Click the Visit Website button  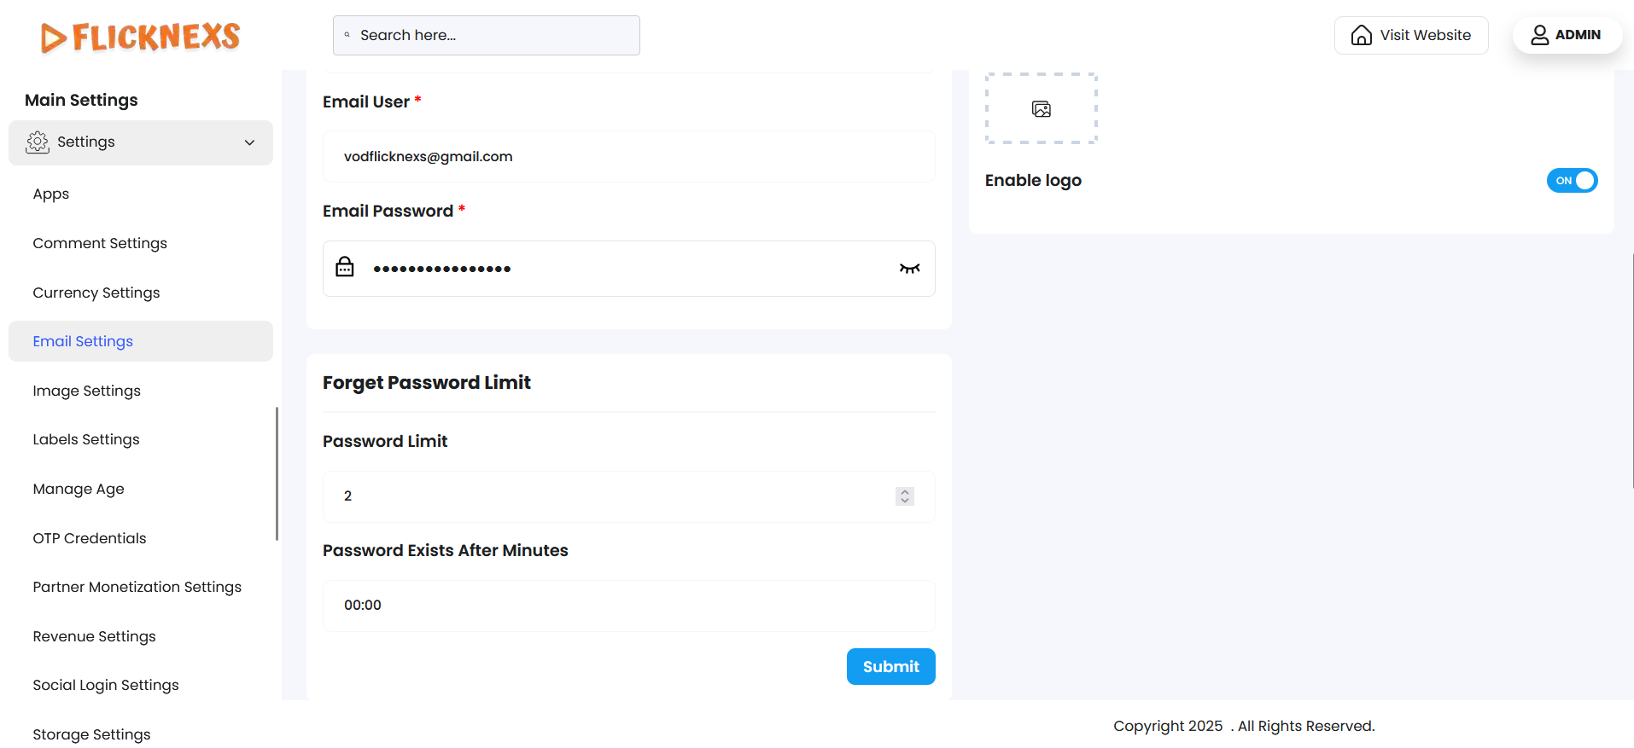click(x=1411, y=35)
